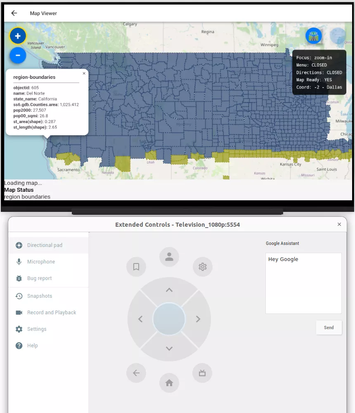Open the Microphone tab in sidebar

pos(41,262)
